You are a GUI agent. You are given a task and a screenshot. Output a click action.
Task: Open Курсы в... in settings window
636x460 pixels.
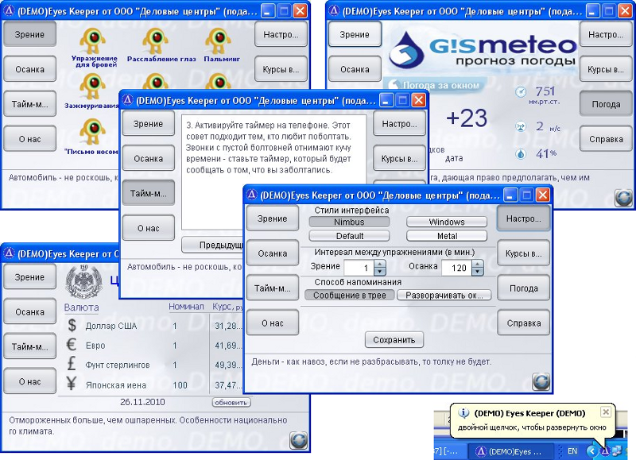(x=524, y=253)
